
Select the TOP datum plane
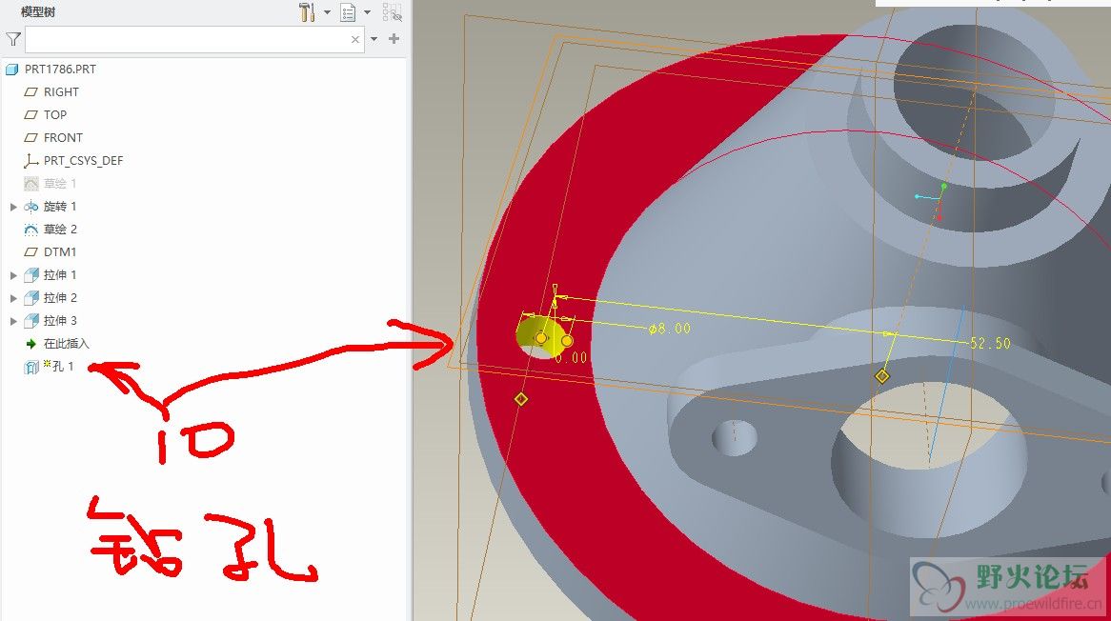pyautogui.click(x=55, y=114)
